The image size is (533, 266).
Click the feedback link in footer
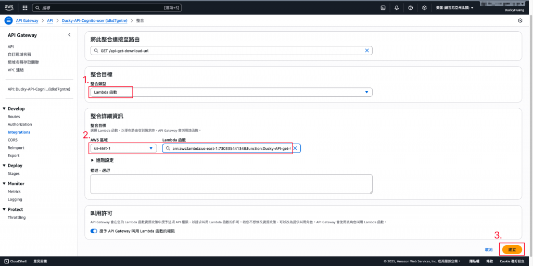click(x=40, y=261)
